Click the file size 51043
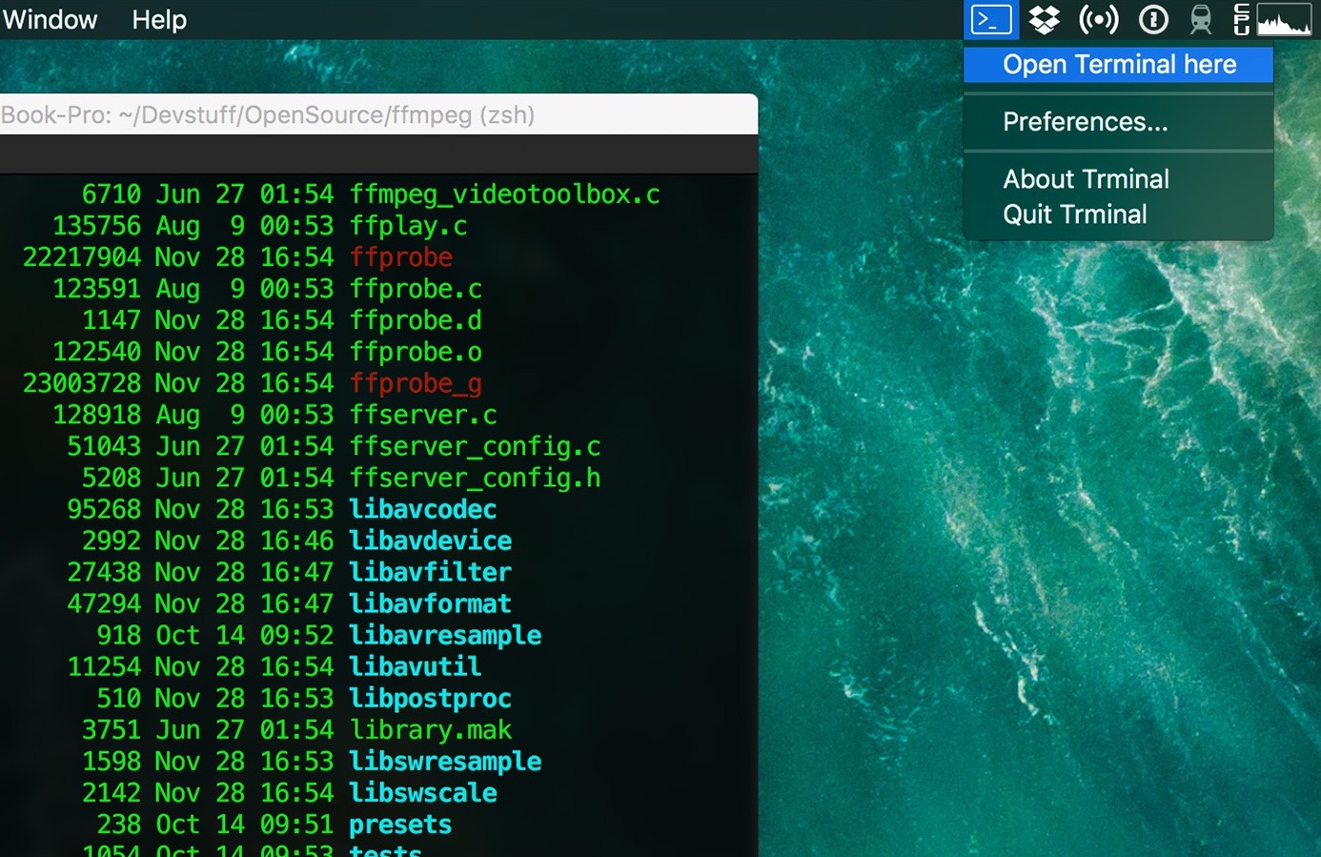Screen dimensions: 1321x857 pos(104,446)
